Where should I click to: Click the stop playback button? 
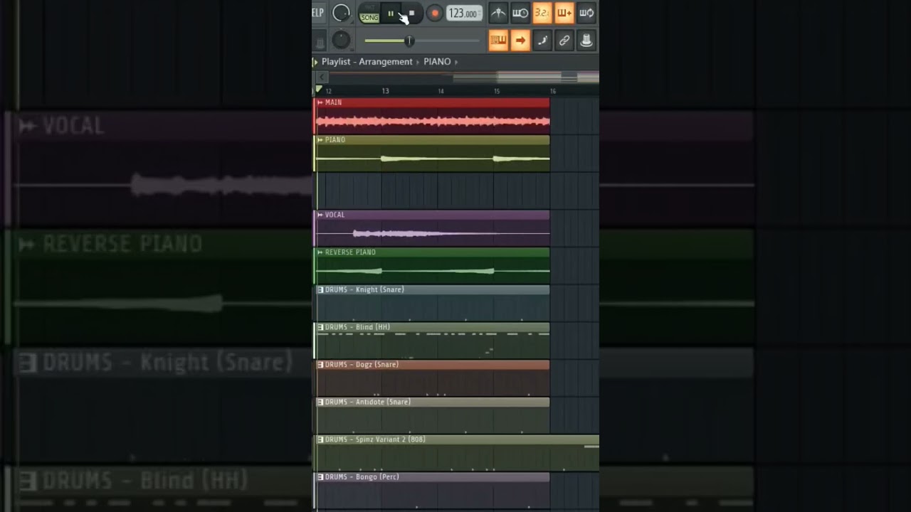pyautogui.click(x=411, y=14)
